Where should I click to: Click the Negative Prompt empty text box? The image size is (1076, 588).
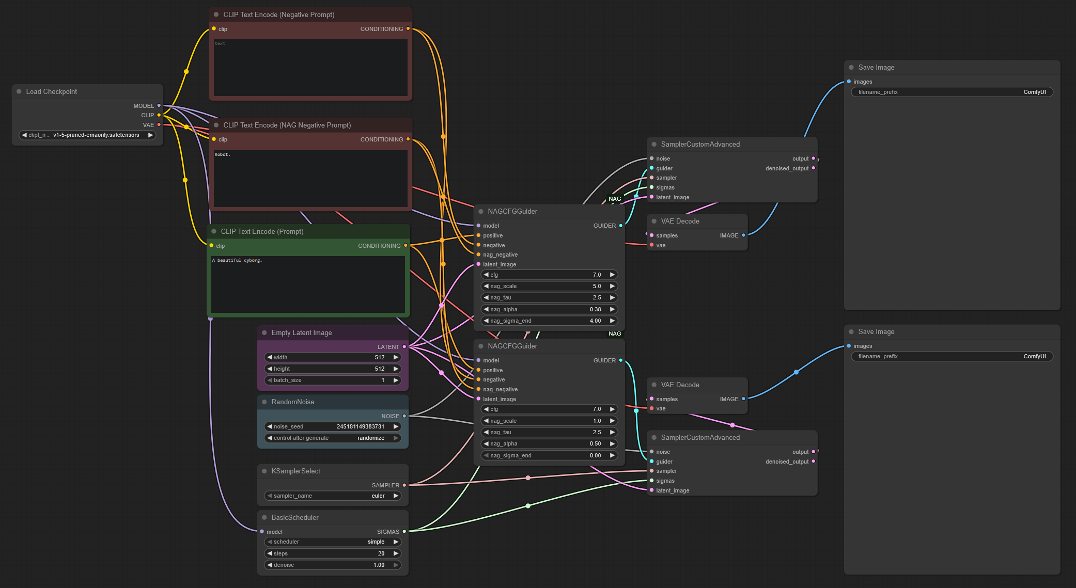click(x=310, y=68)
